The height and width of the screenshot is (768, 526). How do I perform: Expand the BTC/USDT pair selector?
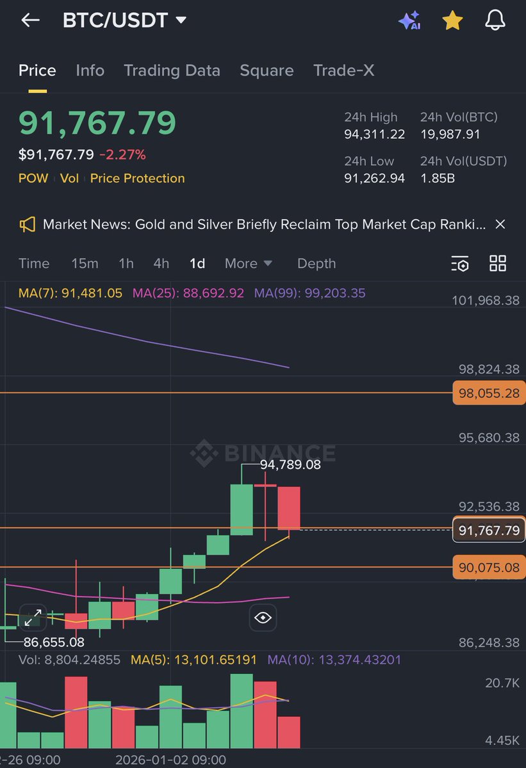(x=124, y=20)
